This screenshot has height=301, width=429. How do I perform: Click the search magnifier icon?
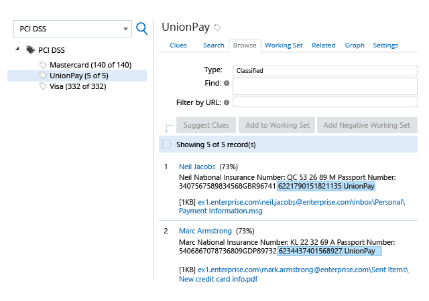[x=141, y=28]
